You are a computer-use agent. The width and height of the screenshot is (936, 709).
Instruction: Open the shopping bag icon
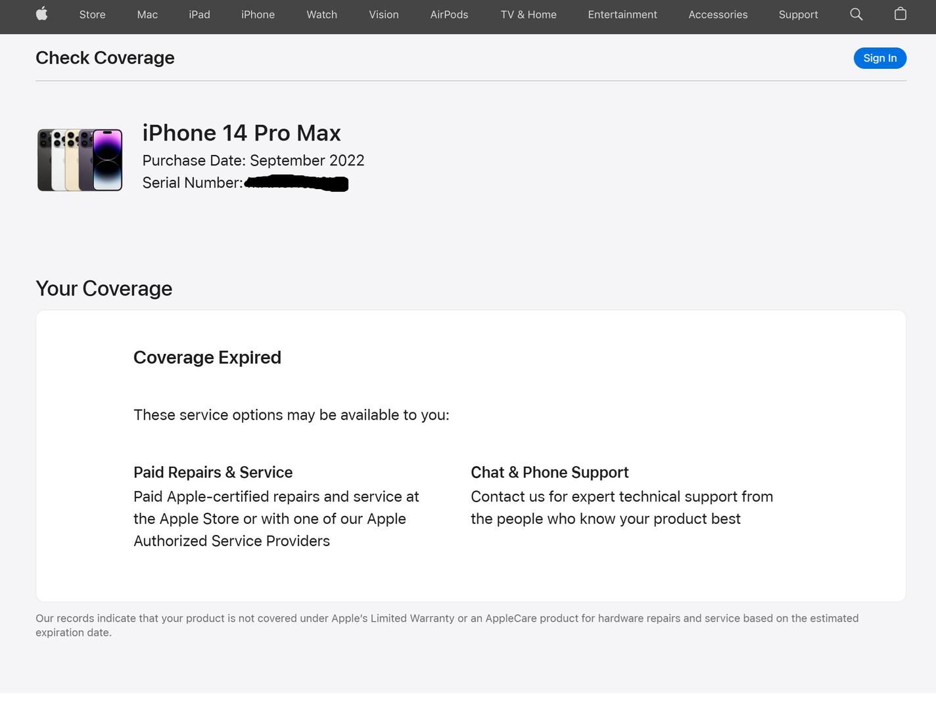coord(901,14)
